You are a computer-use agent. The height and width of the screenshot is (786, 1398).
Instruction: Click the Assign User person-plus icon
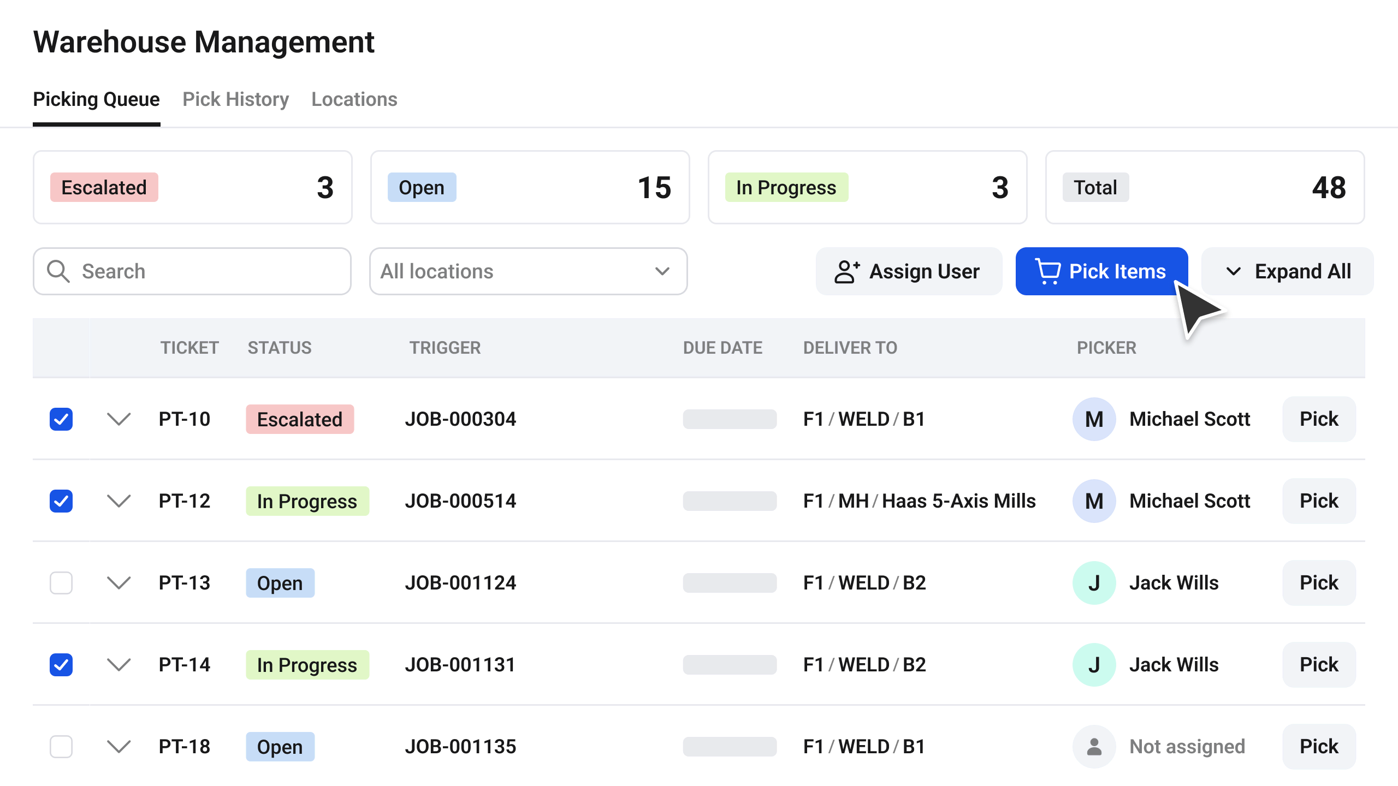847,271
